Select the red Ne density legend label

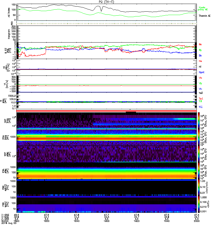[x=200, y=61]
